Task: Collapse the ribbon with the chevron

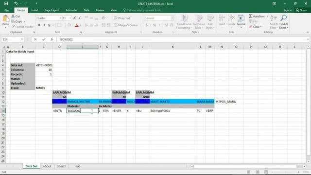Action: 308,32
